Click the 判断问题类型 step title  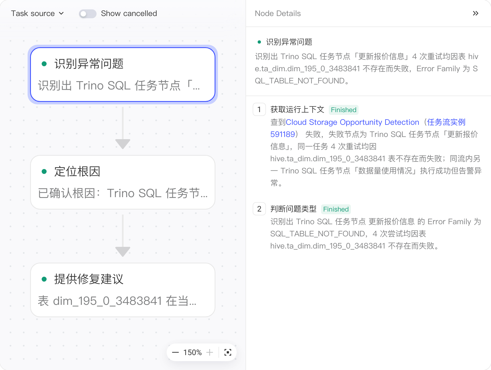click(293, 209)
